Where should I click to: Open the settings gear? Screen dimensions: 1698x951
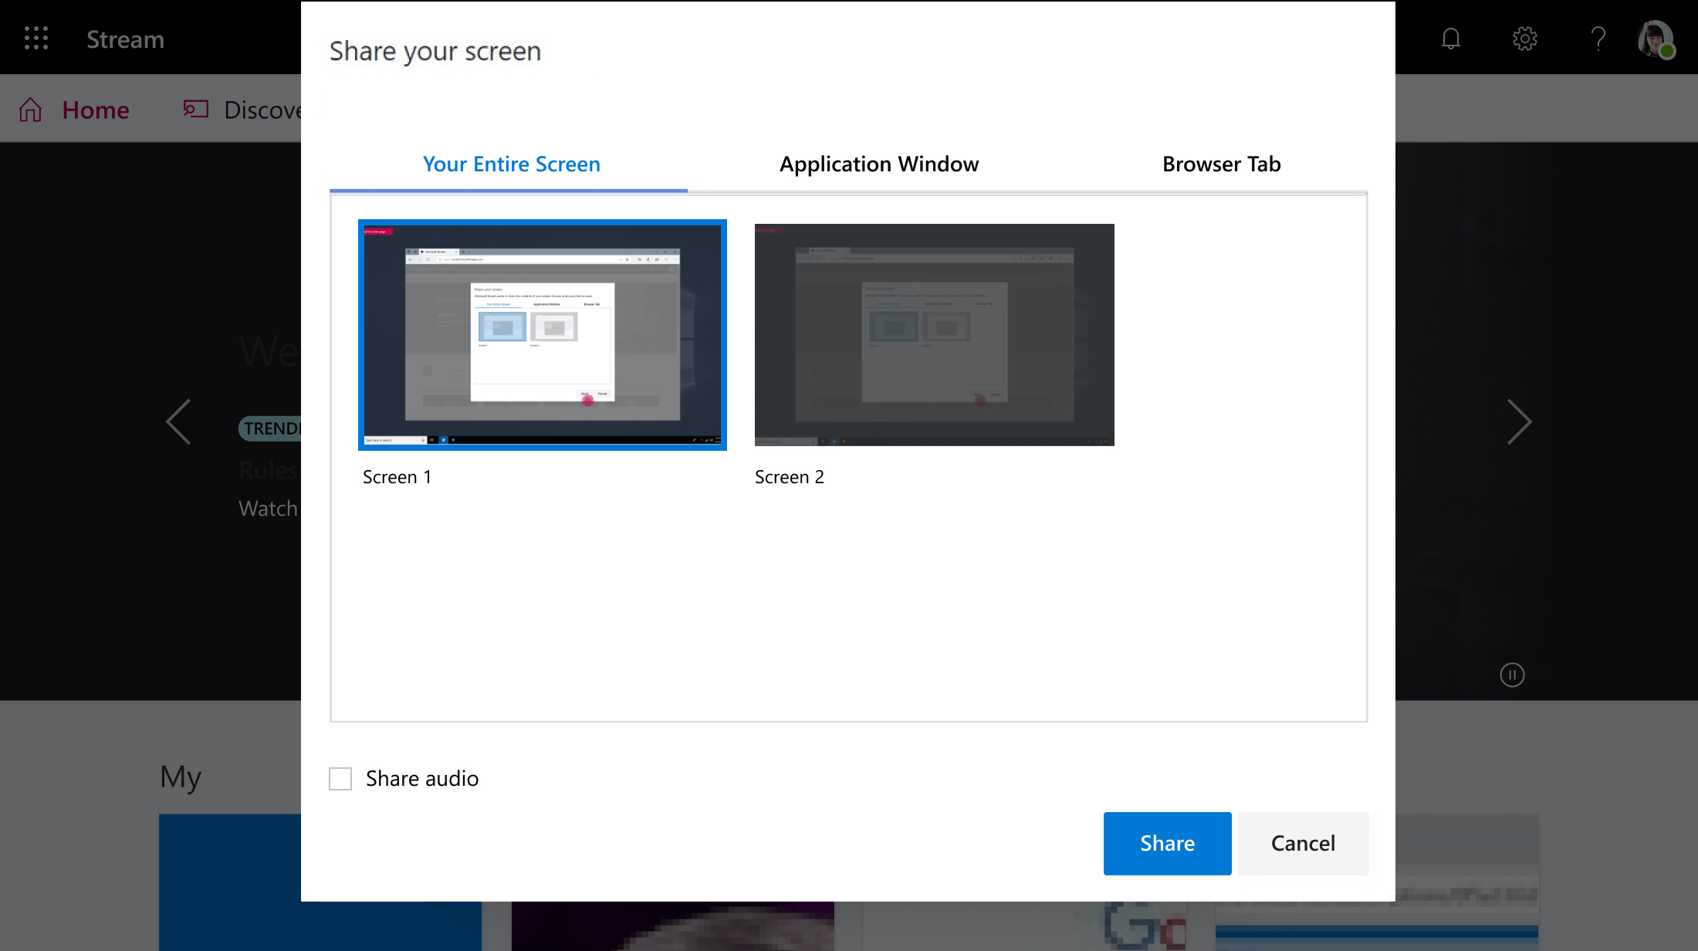(1524, 38)
